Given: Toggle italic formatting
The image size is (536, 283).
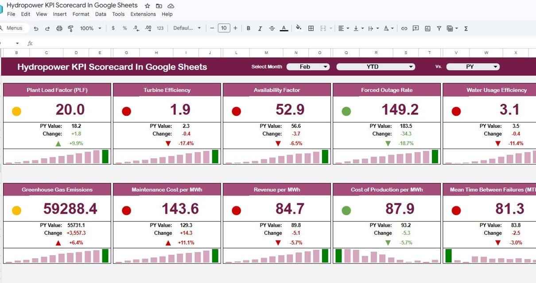Looking at the screenshot, I should (260, 28).
